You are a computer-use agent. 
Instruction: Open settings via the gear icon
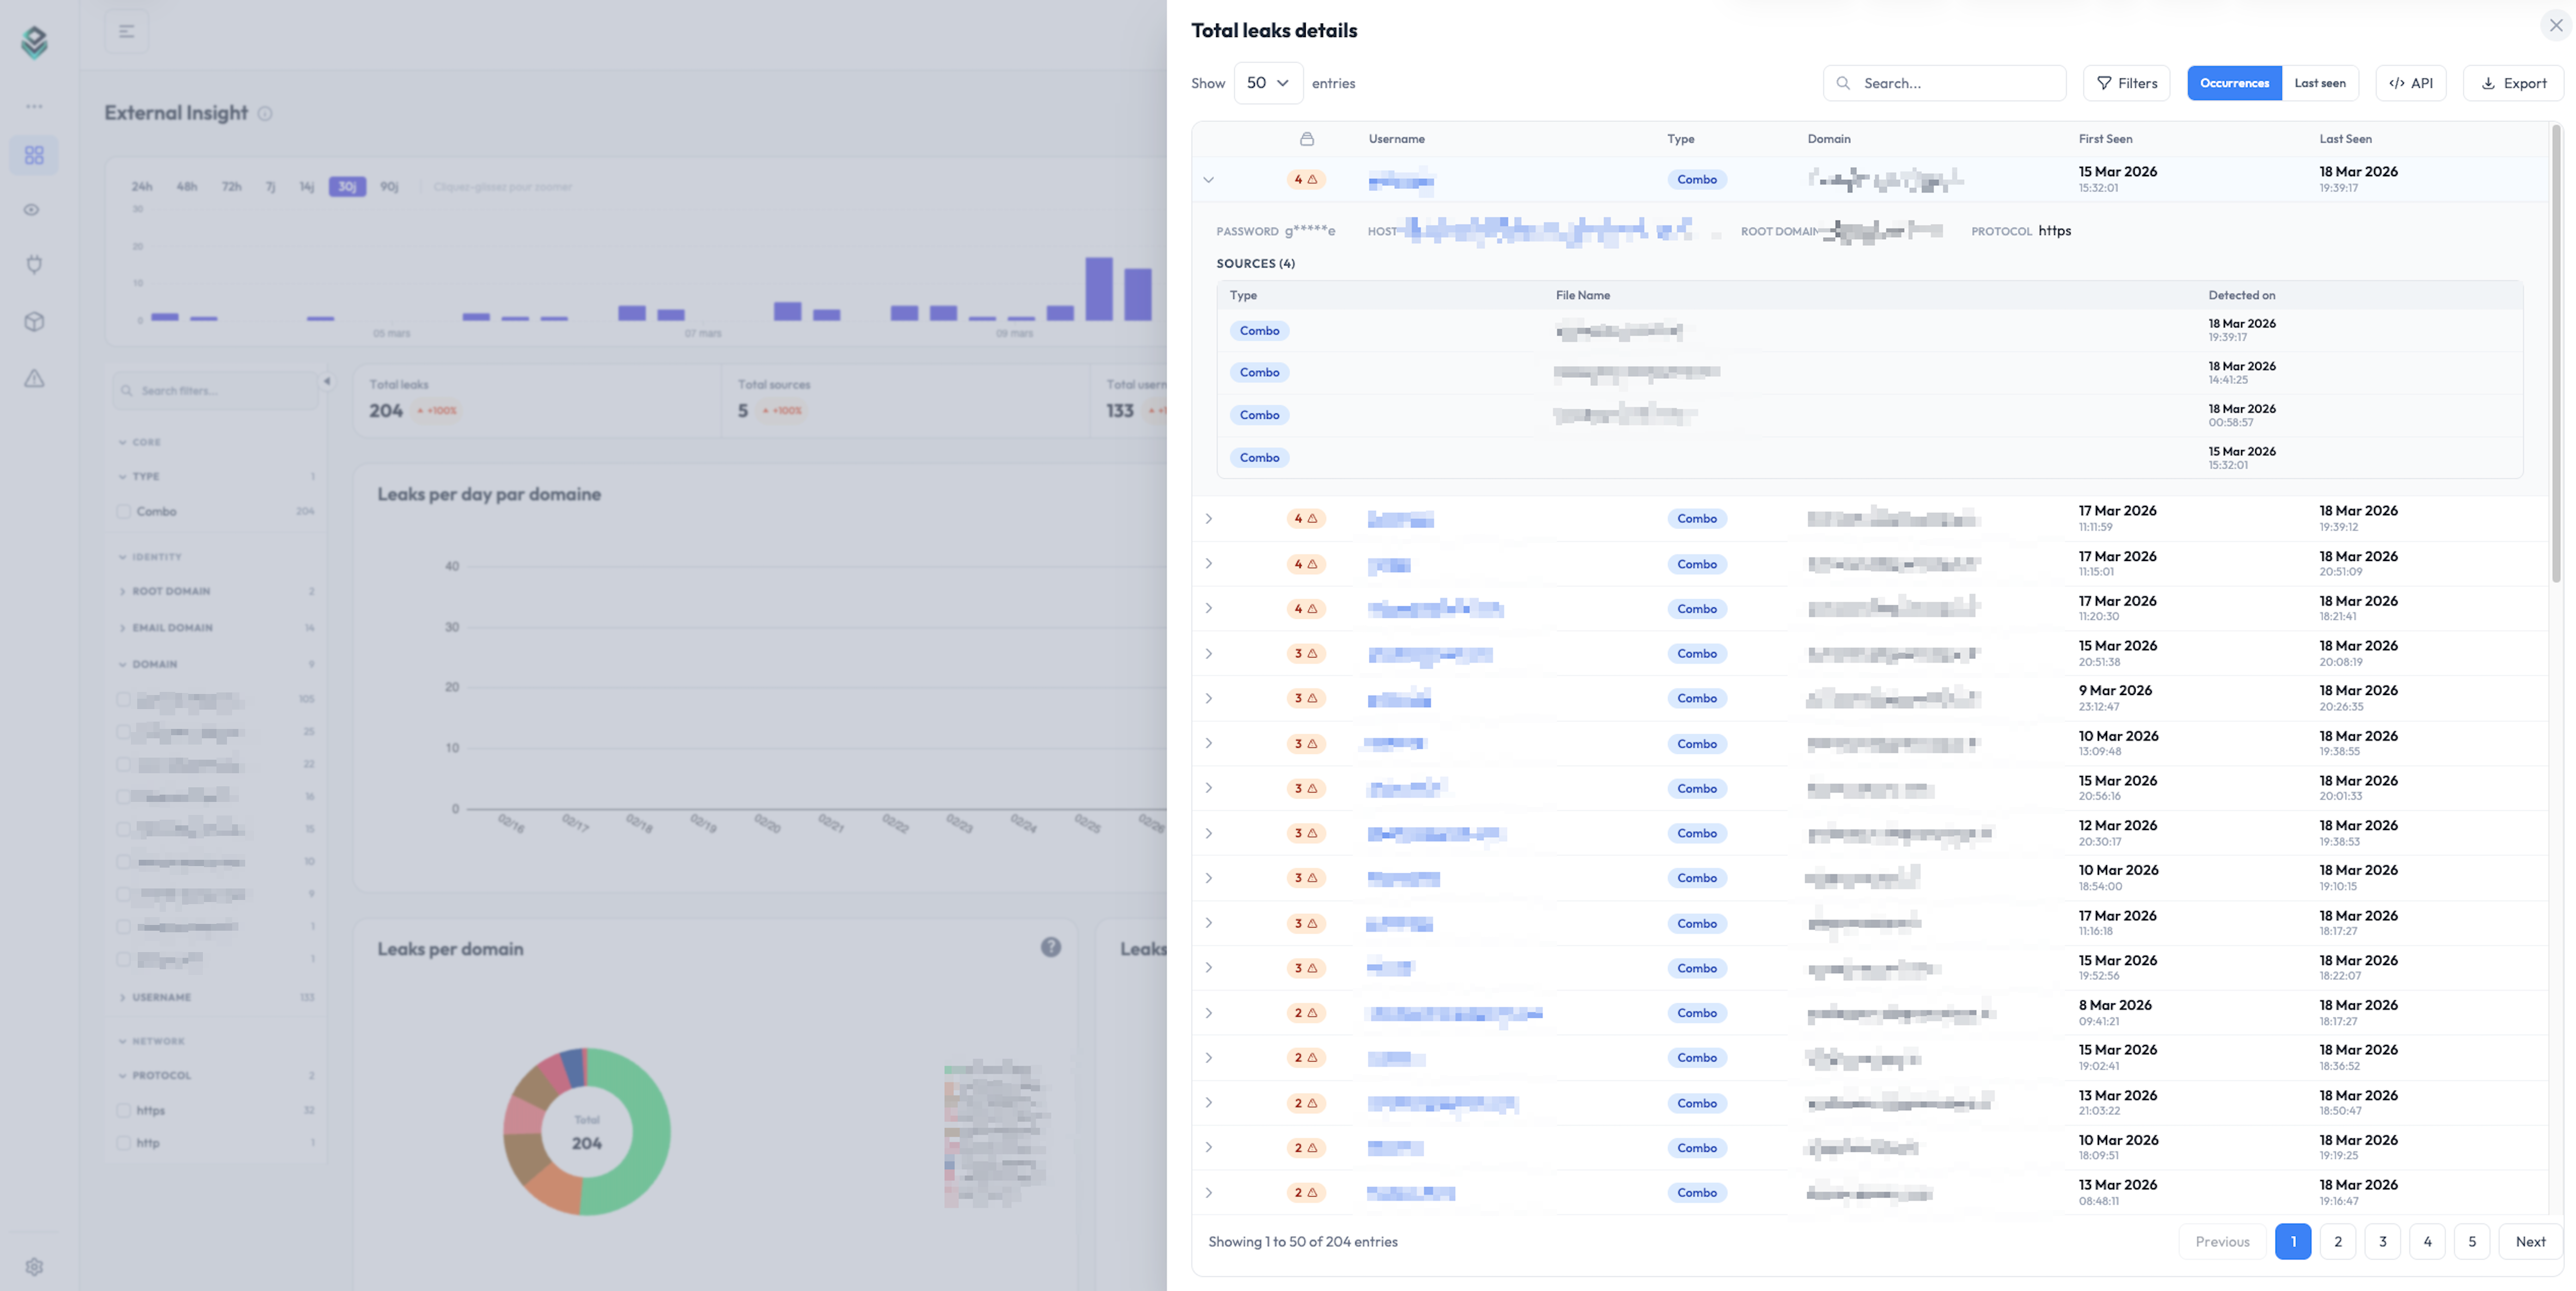pos(34,1266)
